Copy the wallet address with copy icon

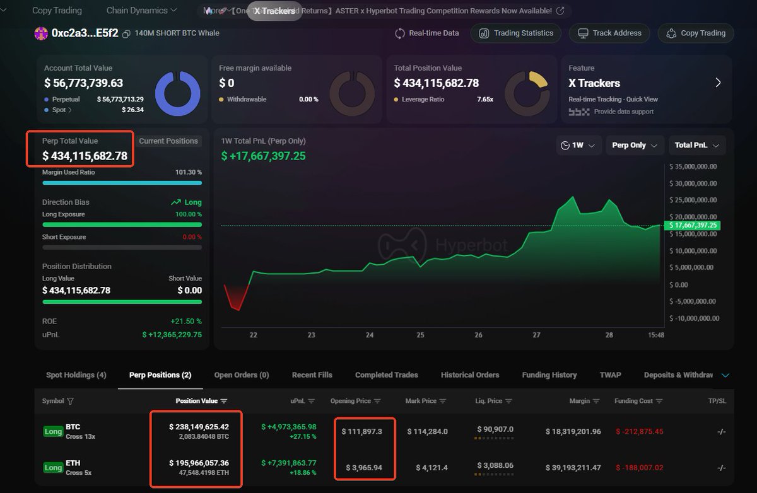tap(126, 33)
